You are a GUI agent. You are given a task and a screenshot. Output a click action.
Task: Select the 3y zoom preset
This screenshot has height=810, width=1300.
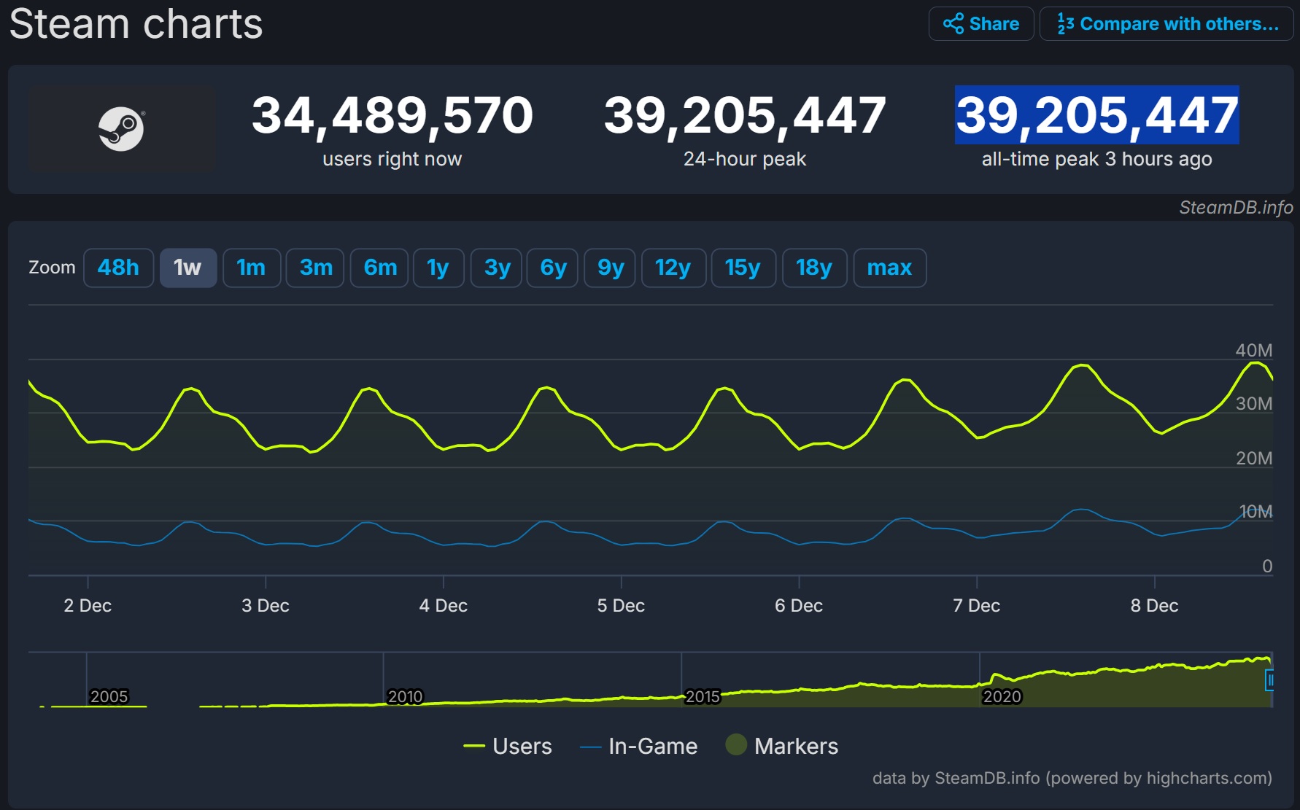496,268
